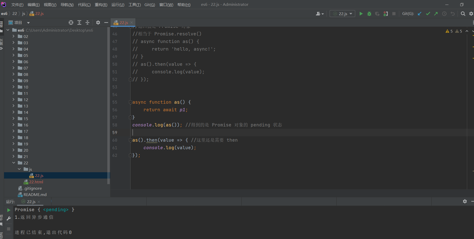Expand folder 10 in project tree
This screenshot has width=474, height=239.
click(x=13, y=87)
